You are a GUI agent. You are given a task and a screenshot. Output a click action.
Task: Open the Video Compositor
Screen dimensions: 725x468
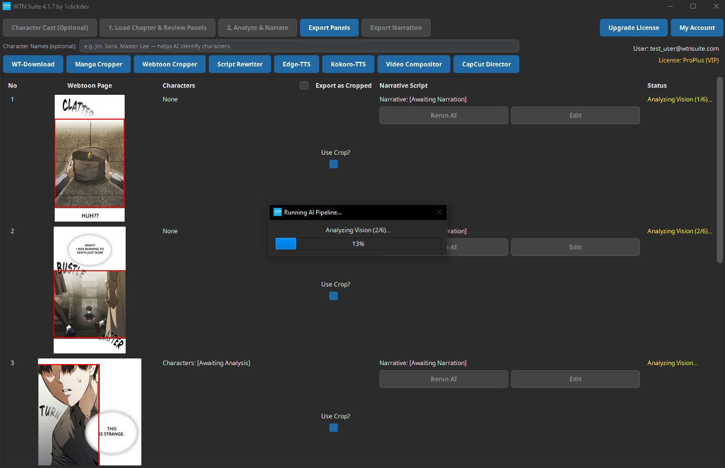pyautogui.click(x=413, y=64)
